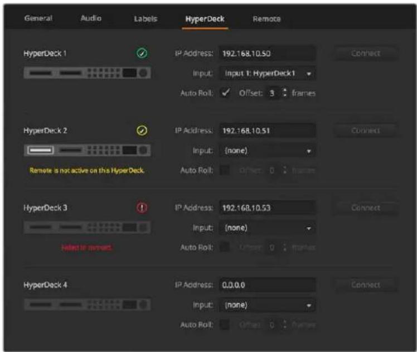Select the HyperDeck tab
The image size is (417, 352).
point(205,19)
